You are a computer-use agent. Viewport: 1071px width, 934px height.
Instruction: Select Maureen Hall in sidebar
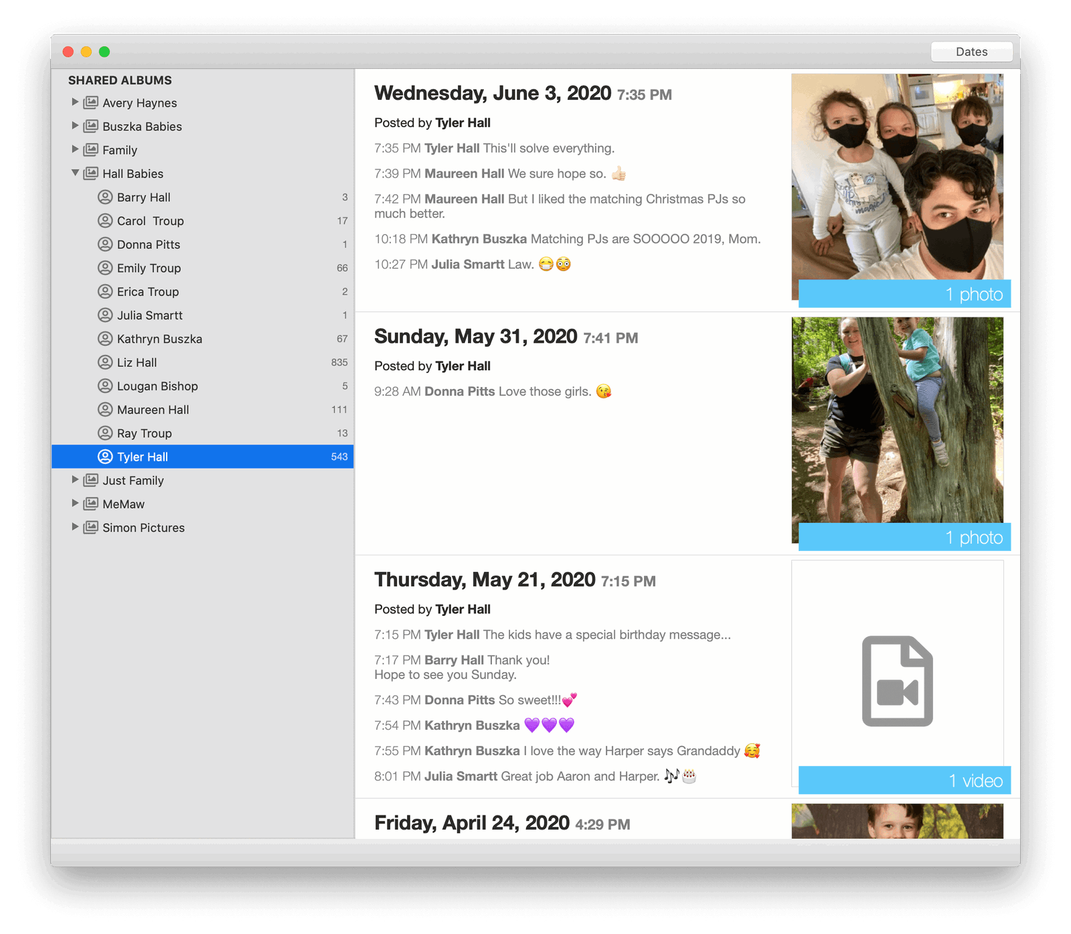point(153,410)
